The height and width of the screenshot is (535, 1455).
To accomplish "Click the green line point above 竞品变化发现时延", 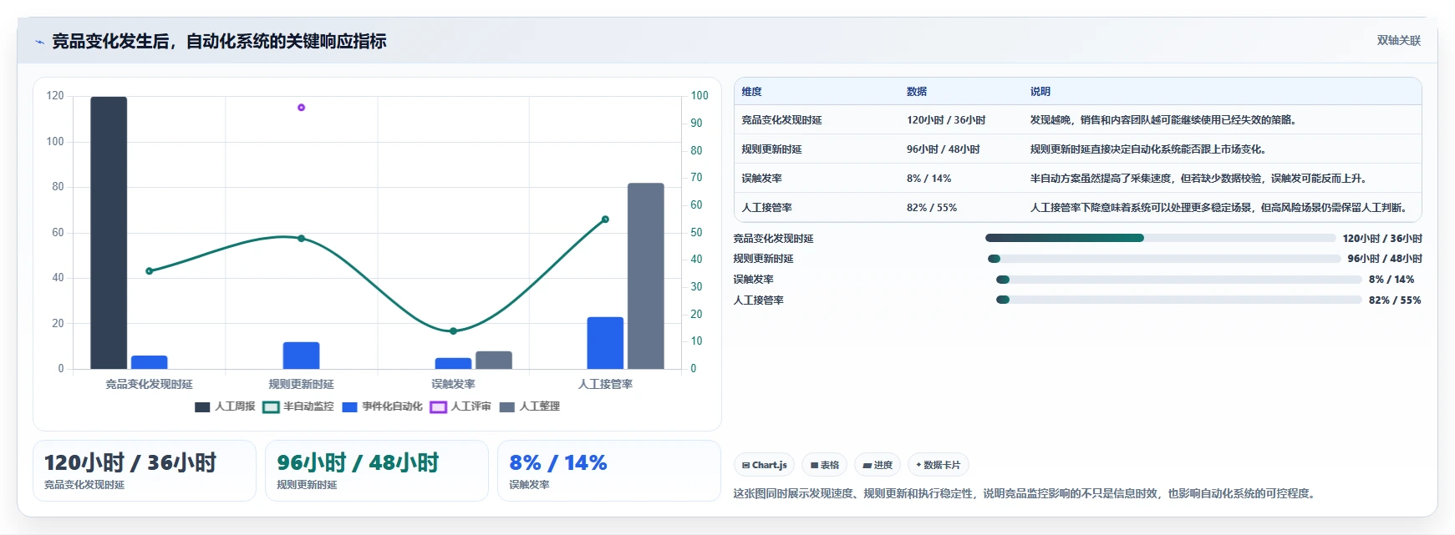I will [x=150, y=271].
